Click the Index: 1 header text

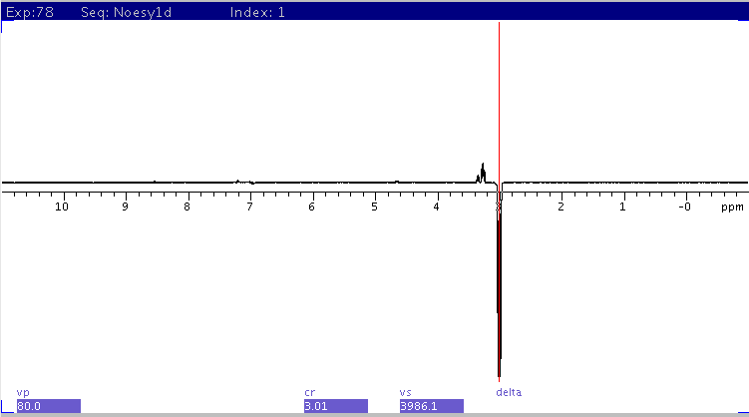tap(257, 12)
